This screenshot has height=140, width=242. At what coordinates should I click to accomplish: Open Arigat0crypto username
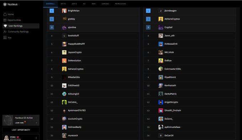[x=171, y=102]
